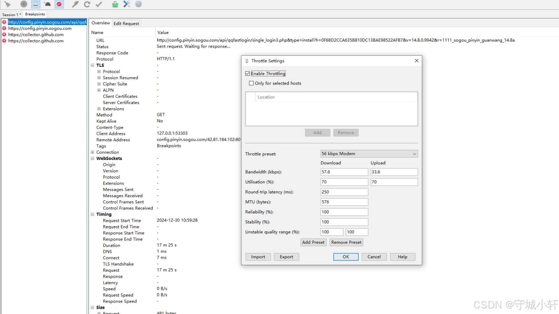The height and width of the screenshot is (314, 559).
Task: Click the repeat request arrow icon
Action: click(x=87, y=4)
